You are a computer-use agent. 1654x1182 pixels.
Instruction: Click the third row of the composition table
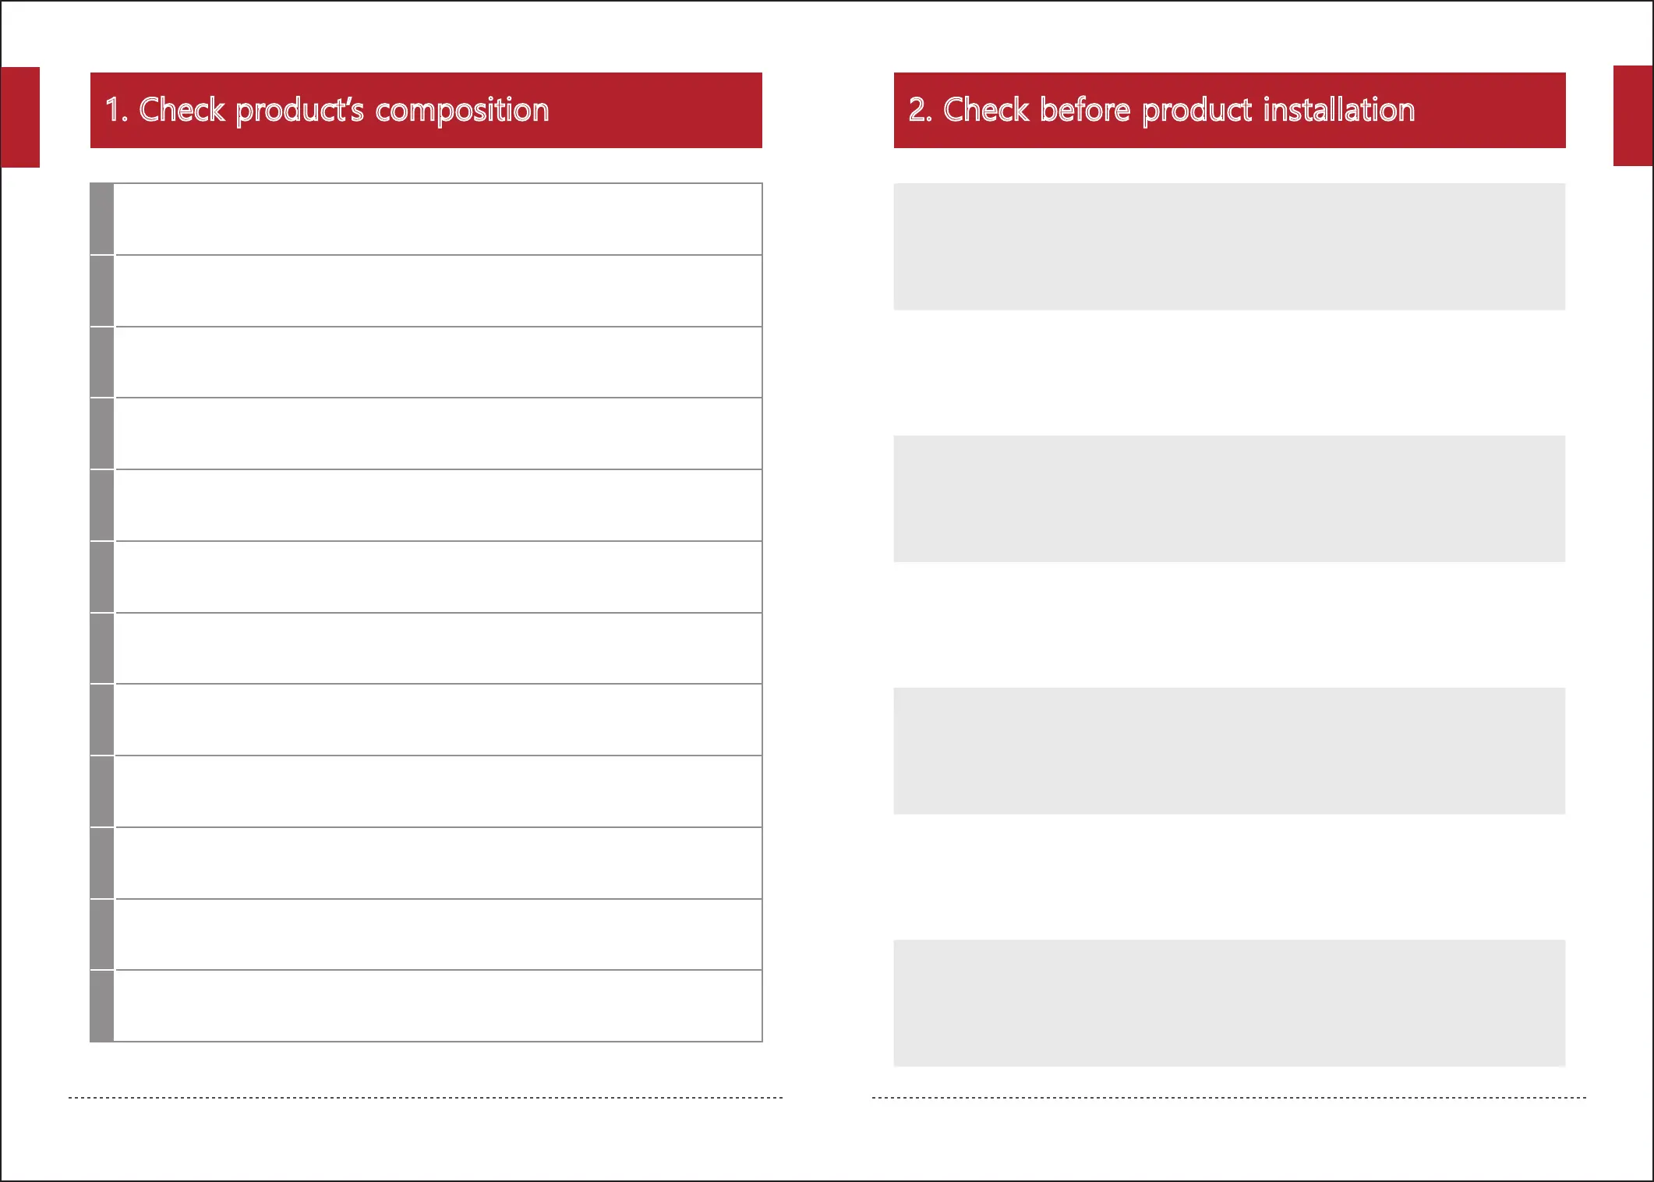point(438,363)
